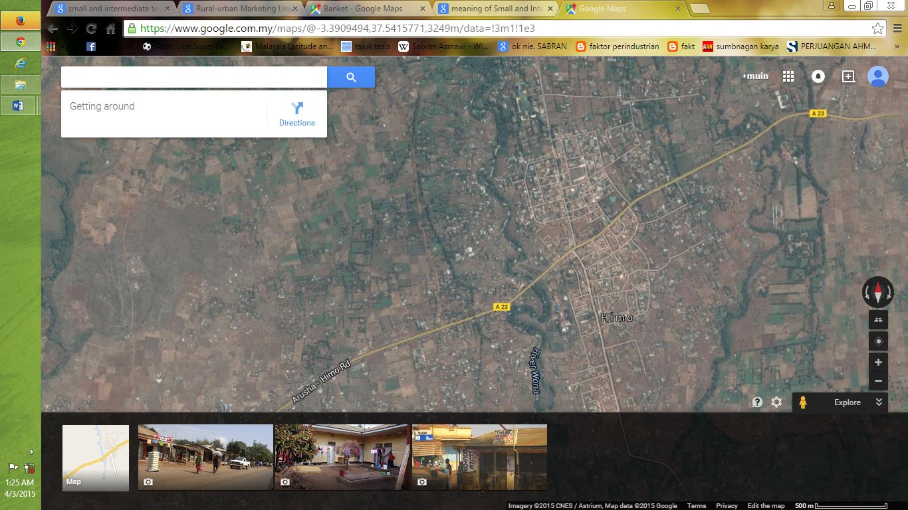Click the blue search magnifier button
The height and width of the screenshot is (510, 908).
351,77
